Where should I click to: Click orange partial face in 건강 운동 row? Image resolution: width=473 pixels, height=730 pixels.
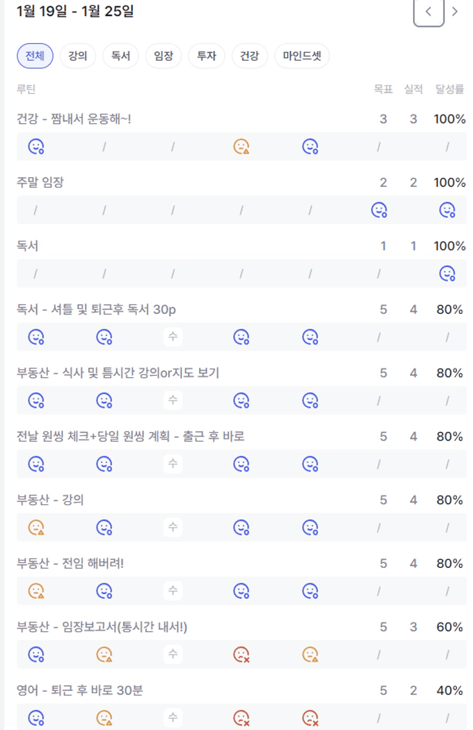[241, 147]
